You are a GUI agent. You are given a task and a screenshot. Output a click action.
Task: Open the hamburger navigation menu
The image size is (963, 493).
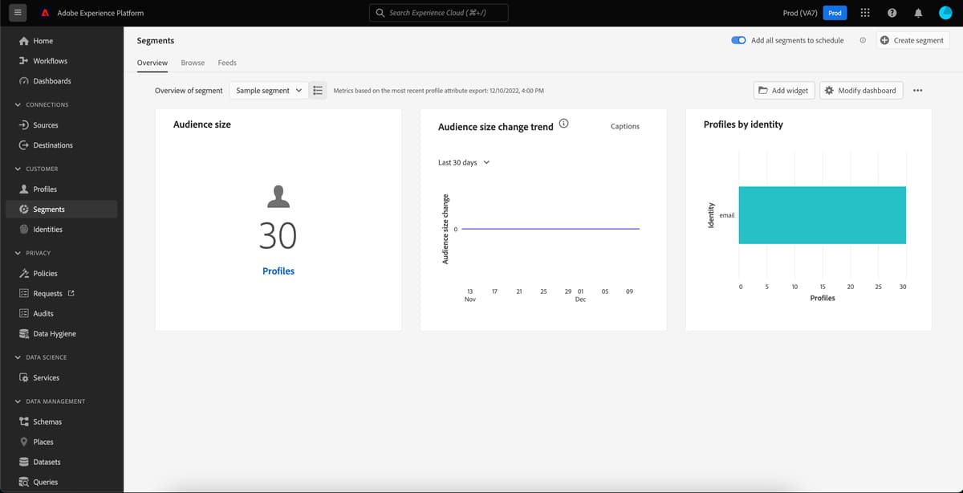click(16, 12)
